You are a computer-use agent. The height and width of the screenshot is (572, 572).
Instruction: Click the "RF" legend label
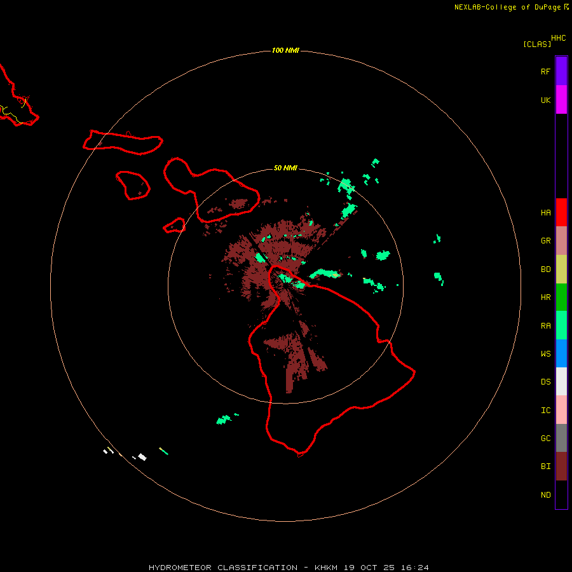point(545,71)
